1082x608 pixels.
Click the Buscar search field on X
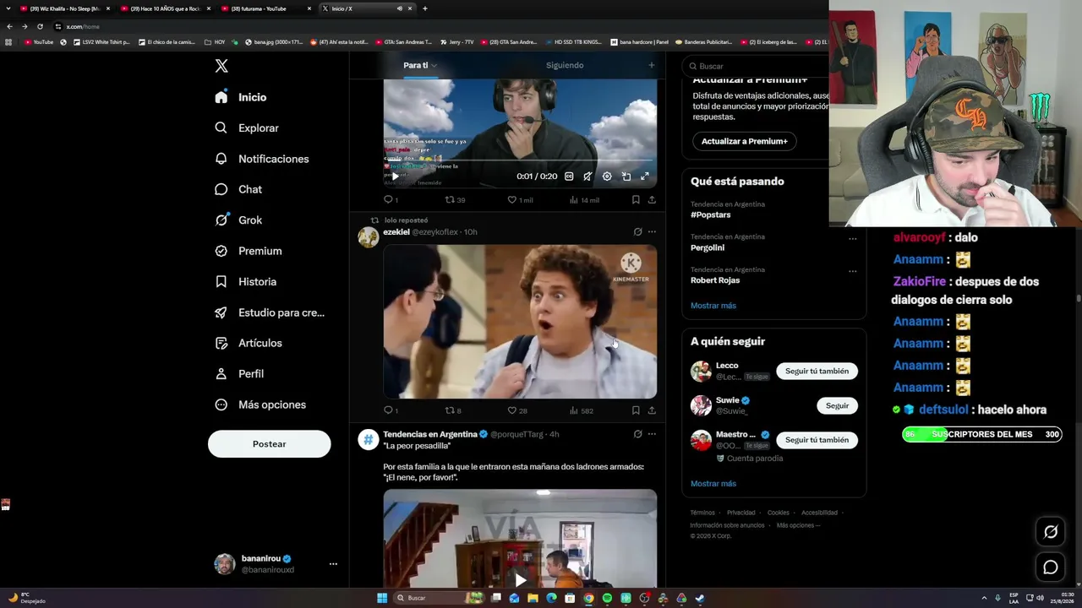pyautogui.click(x=757, y=66)
